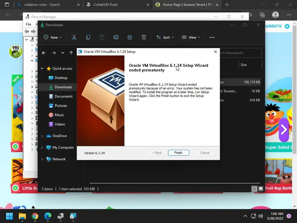Image resolution: width=297 pixels, height=223 pixels.
Task: Select the 16 KB Torrent file row
Action: pyautogui.click(x=240, y=91)
